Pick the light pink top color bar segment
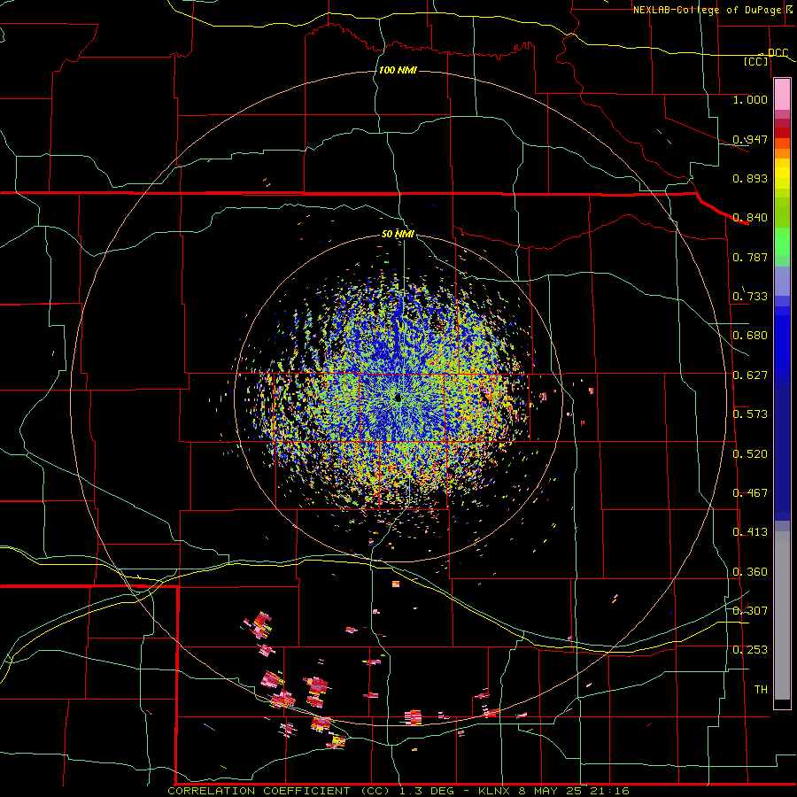The image size is (797, 797). point(782,95)
